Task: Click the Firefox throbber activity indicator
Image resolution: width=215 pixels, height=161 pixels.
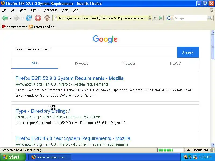Action: 212,10
